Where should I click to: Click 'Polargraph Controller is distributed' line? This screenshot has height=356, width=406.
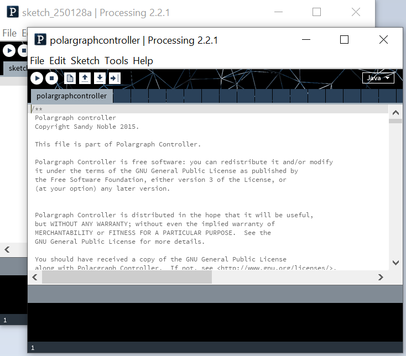(x=174, y=215)
